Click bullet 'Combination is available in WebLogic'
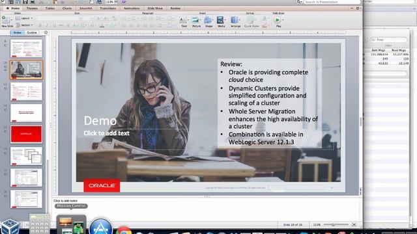Screen dimensions: 417x234 coord(266,138)
